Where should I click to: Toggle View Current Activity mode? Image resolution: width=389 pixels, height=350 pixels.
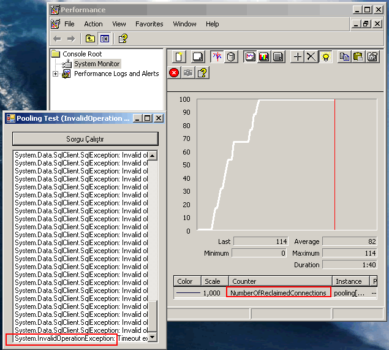tap(217, 57)
